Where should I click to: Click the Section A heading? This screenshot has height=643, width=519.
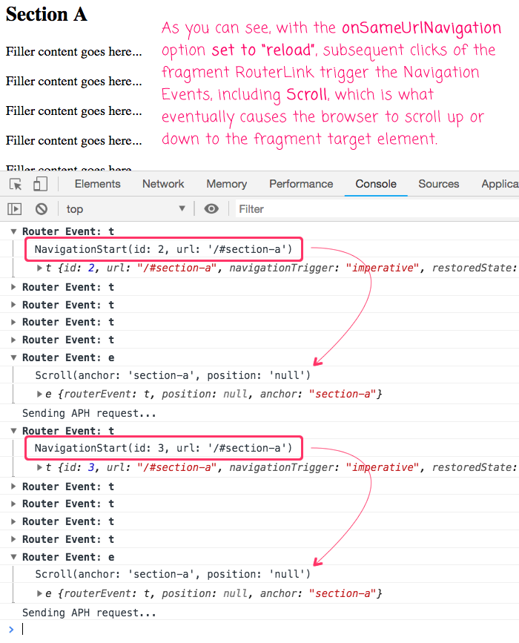[46, 15]
